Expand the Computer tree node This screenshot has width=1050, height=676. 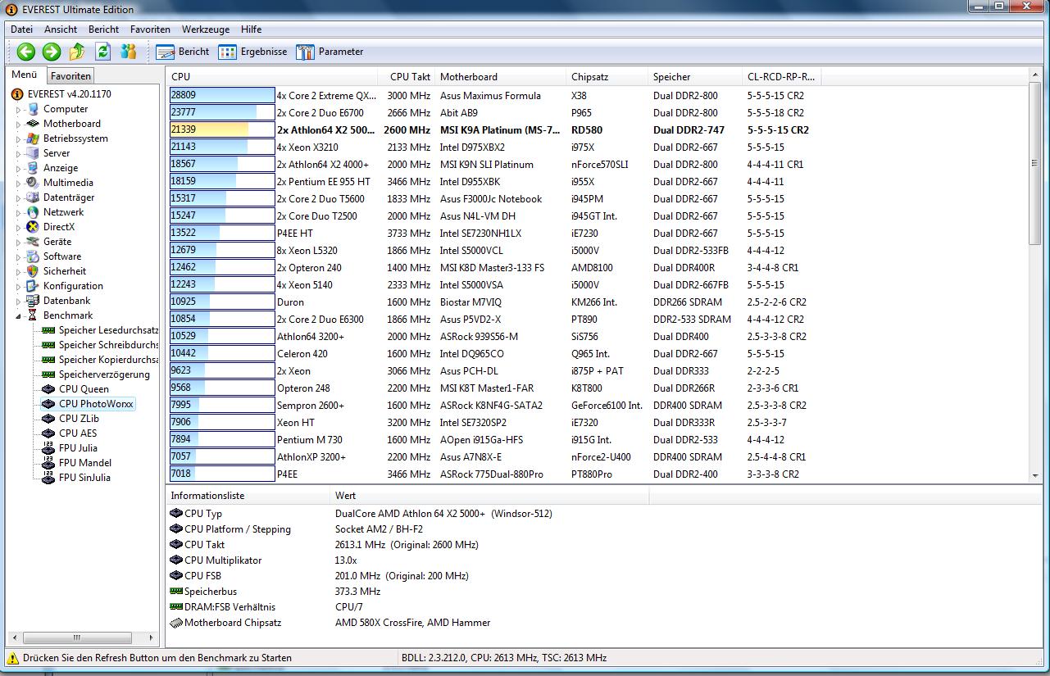click(19, 109)
